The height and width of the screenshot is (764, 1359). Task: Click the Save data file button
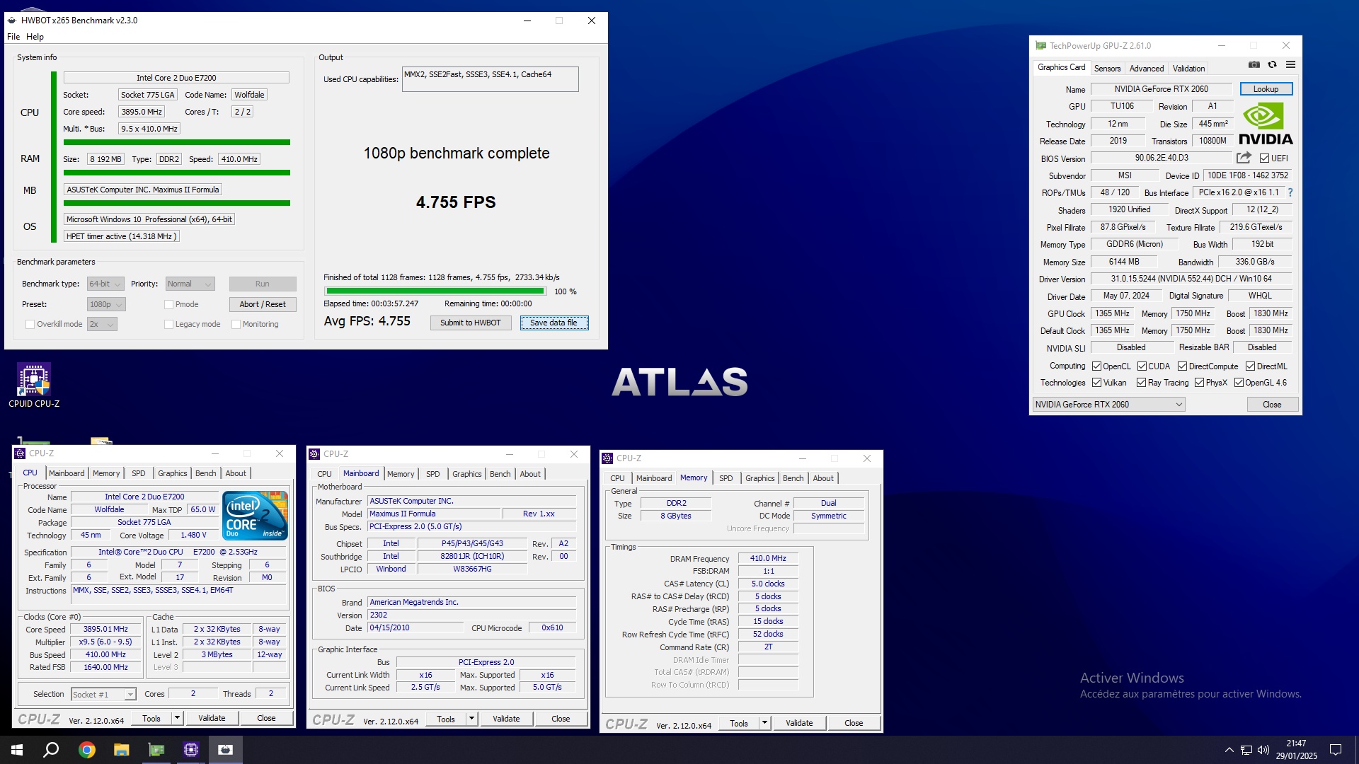coord(554,323)
